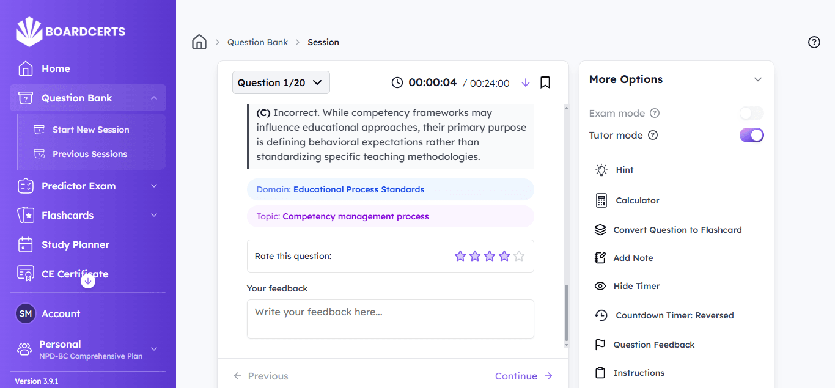
Task: Enable the Exam mode switch
Action: (751, 113)
